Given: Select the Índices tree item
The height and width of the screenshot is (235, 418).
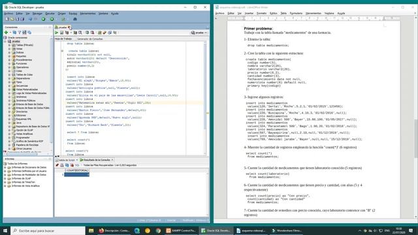Looking at the screenshot, I should pyautogui.click(x=20, y=52).
